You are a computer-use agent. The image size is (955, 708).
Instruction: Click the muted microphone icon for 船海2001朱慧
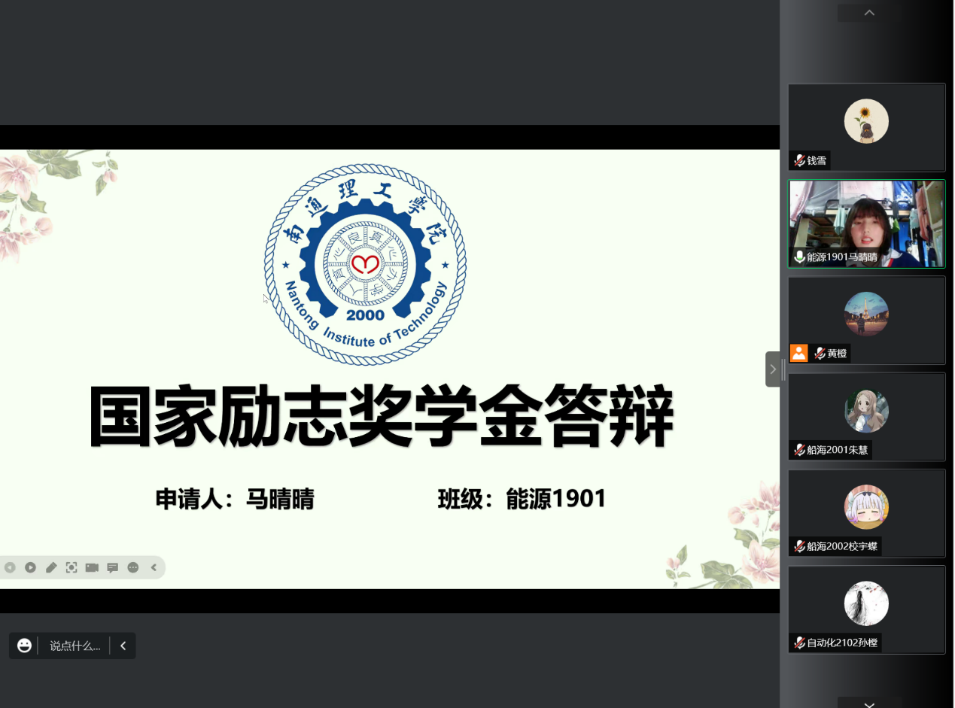[799, 450]
